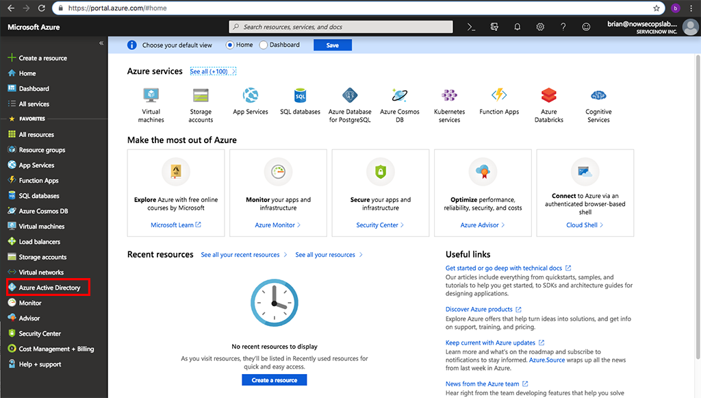Open Azure Monitor link
701x398 pixels.
pyautogui.click(x=278, y=225)
